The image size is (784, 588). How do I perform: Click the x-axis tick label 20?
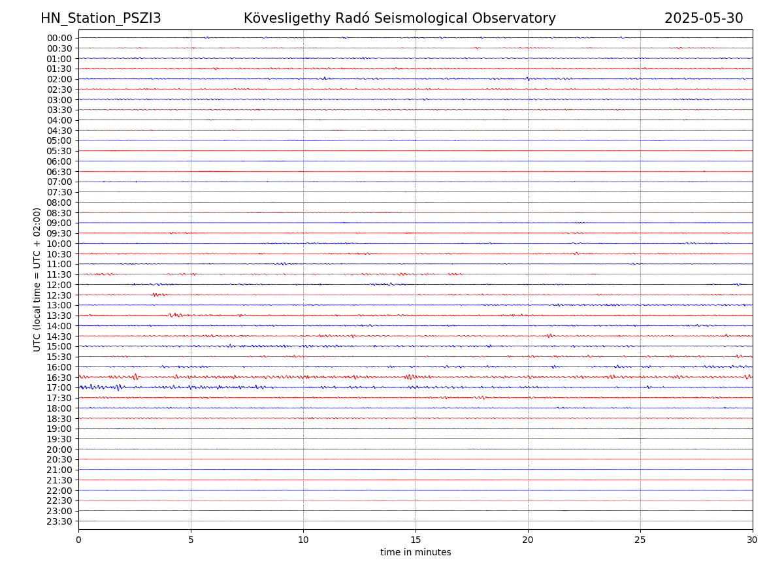pos(528,540)
